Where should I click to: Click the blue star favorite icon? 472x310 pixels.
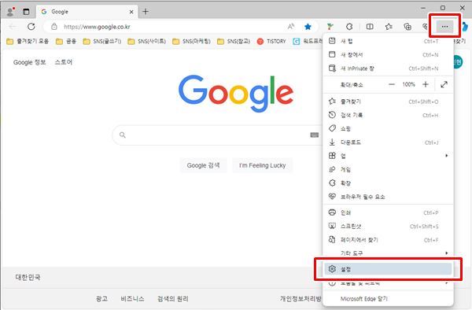[x=308, y=27]
